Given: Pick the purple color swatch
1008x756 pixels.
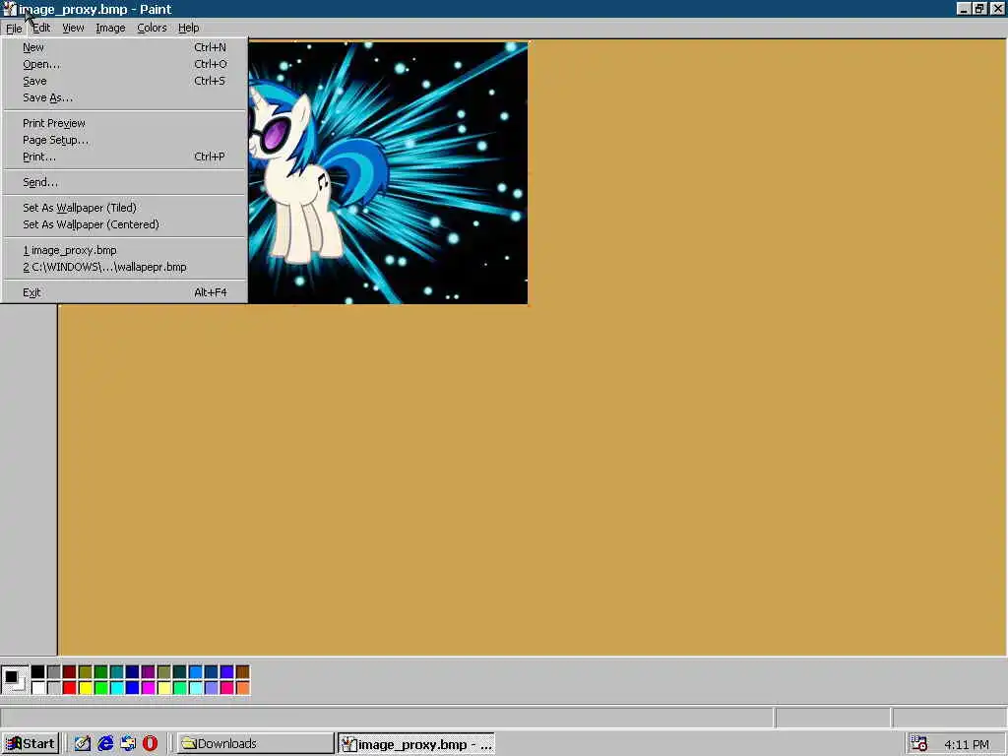Looking at the screenshot, I should coord(149,672).
